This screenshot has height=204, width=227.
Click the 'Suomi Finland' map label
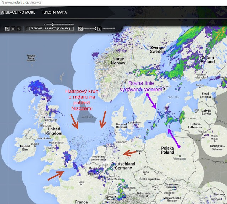tap(208, 60)
